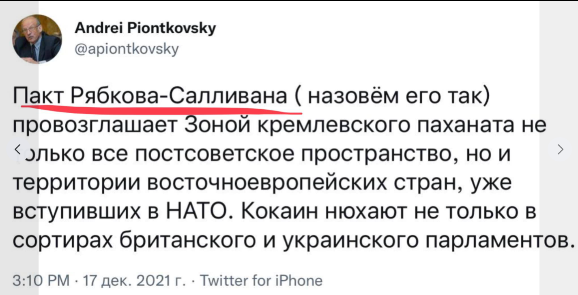578x295 pixels.
Task: Advance to next image with right chevron
Action: (561, 149)
